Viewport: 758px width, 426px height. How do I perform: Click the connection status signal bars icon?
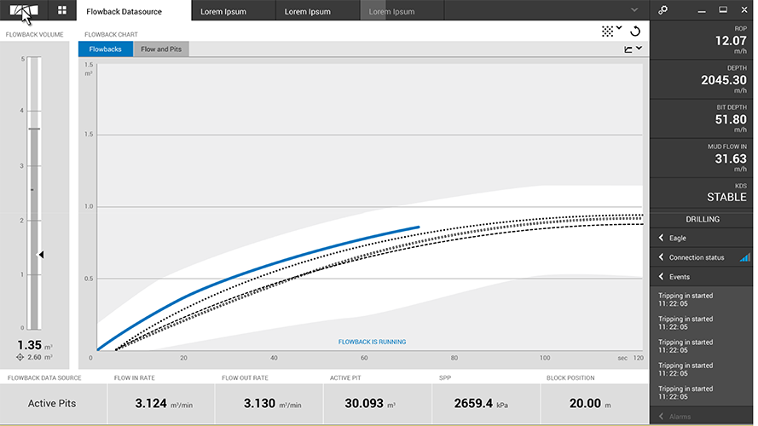744,257
